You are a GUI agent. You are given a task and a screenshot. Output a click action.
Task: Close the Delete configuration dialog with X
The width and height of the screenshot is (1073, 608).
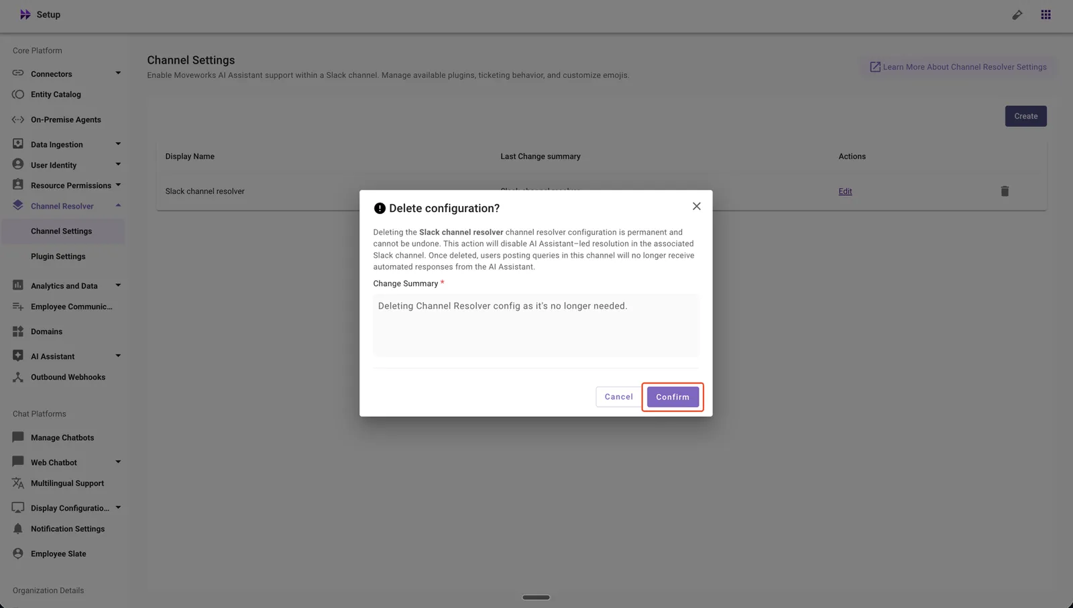[x=697, y=206]
